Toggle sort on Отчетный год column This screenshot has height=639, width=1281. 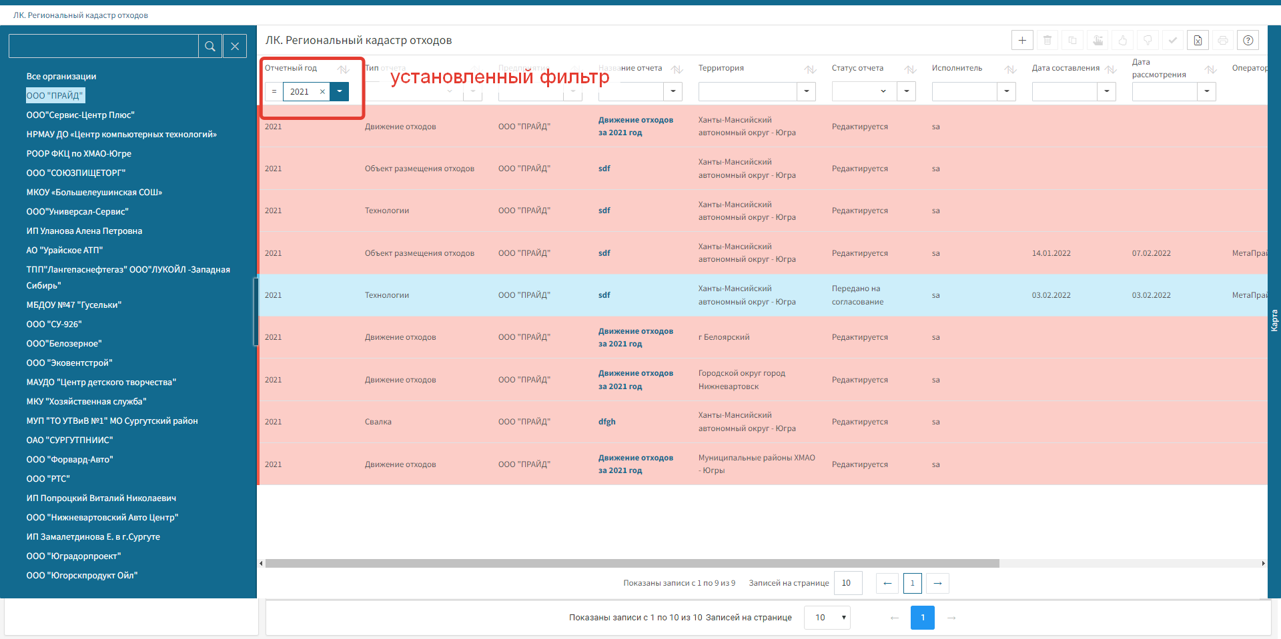point(344,69)
